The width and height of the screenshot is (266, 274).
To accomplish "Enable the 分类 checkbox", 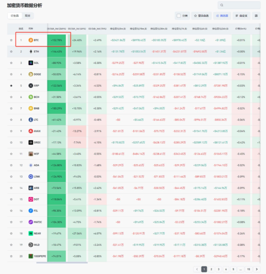I will coord(179,15).
